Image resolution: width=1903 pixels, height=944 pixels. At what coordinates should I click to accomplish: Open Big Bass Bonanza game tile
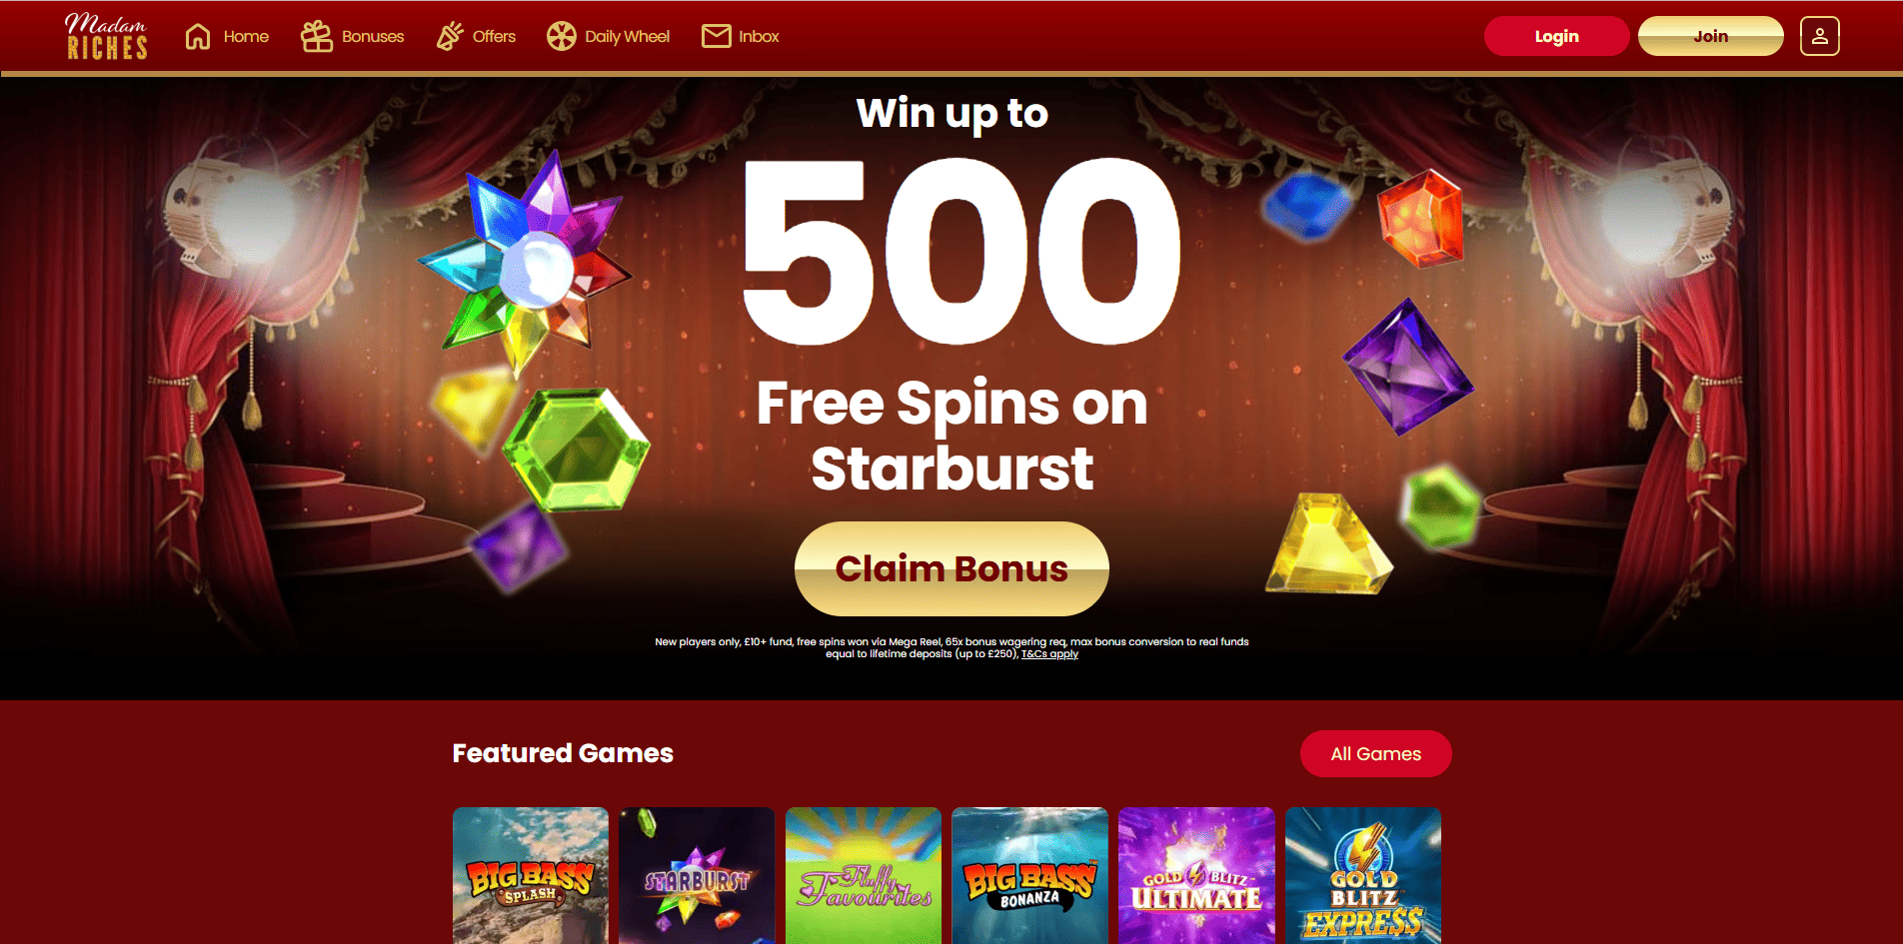(x=1030, y=875)
